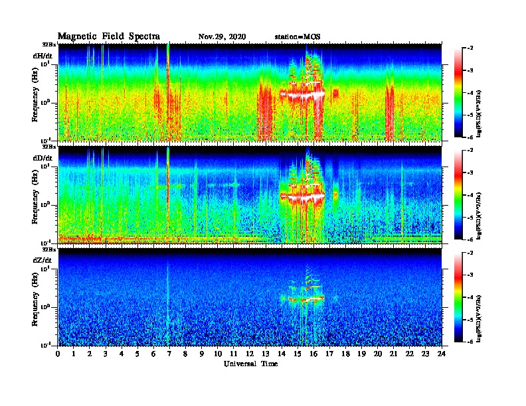
Task: Click hour 7 on the Universal Time axis
Action: coord(169,354)
